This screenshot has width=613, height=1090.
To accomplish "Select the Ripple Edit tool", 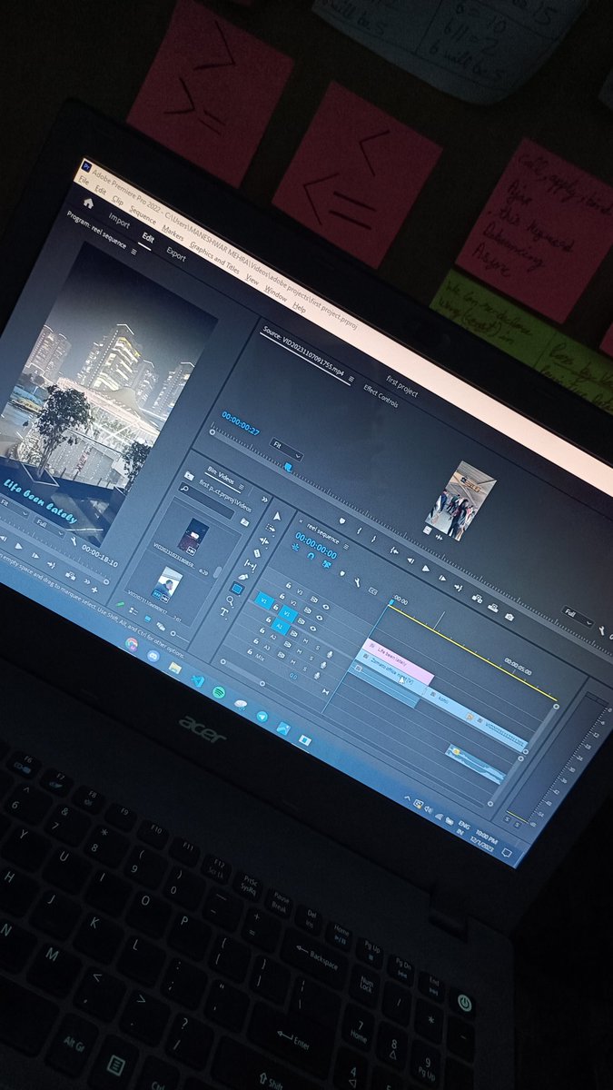I will click(263, 541).
